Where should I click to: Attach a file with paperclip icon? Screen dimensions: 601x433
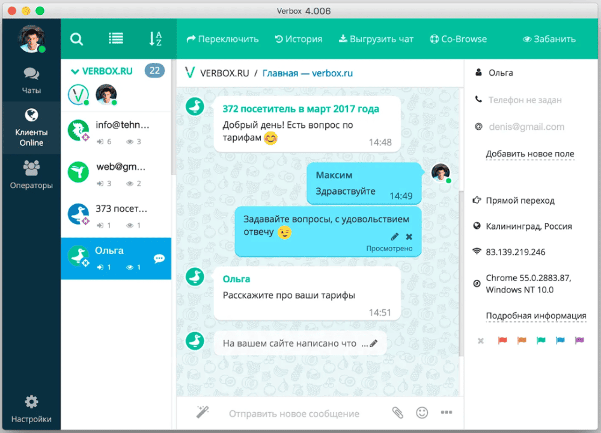397,413
